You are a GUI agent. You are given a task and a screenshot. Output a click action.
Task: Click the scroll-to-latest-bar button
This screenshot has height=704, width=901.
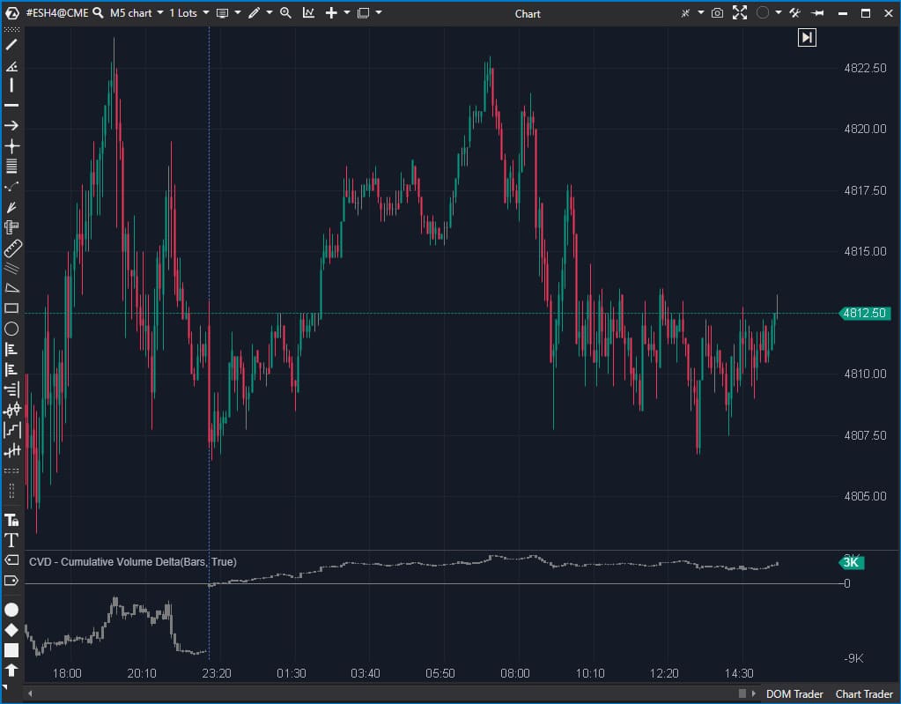point(807,37)
